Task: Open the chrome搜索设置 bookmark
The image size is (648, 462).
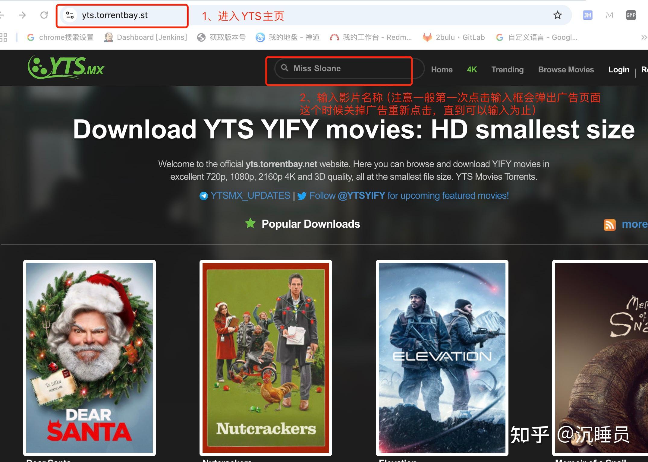Action: point(61,37)
